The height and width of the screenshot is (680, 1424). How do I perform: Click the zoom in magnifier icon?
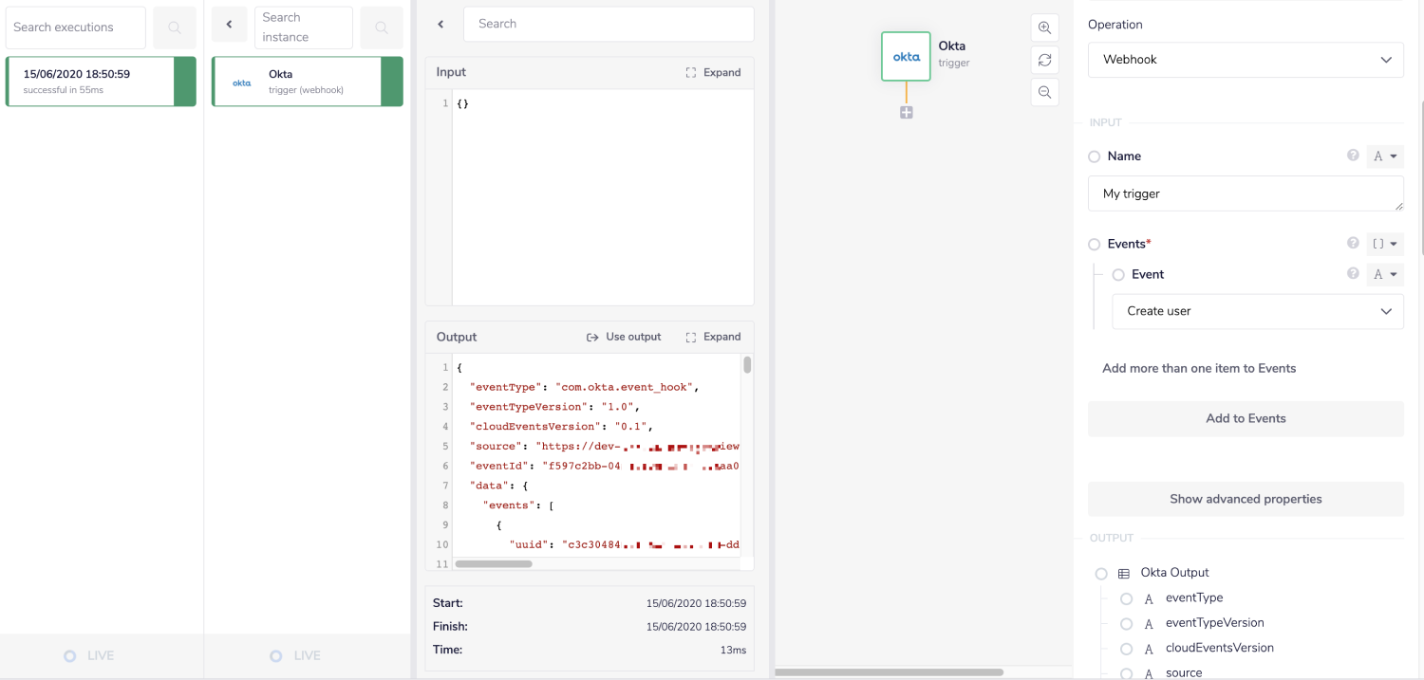tap(1044, 28)
